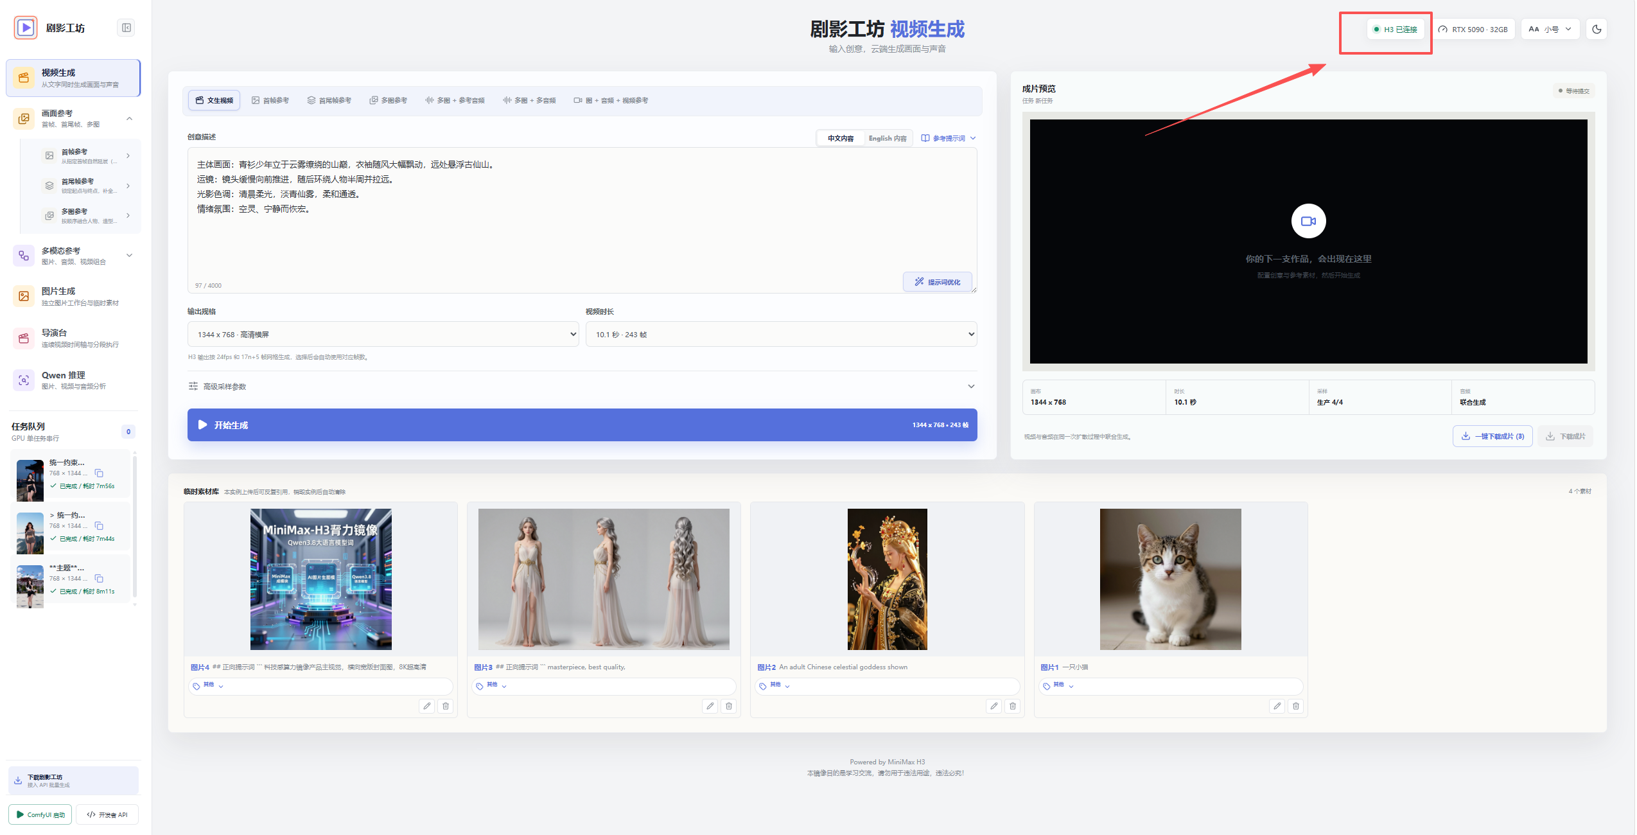
Task: Open the 图片2 goddess thumbnail
Action: [x=888, y=579]
